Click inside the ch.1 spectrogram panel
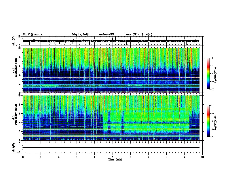The image size is (228, 176). tap(111, 70)
